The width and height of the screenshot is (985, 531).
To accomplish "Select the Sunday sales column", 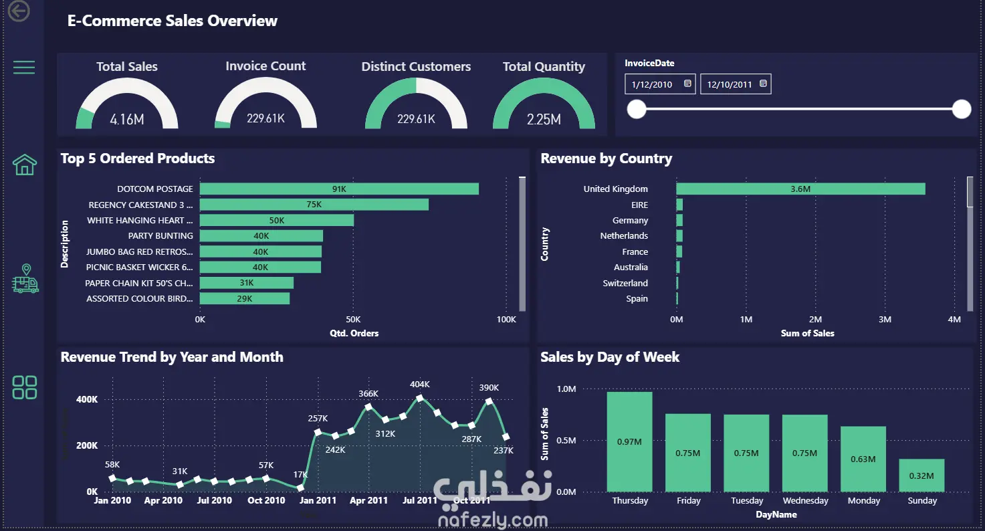I will (921, 475).
